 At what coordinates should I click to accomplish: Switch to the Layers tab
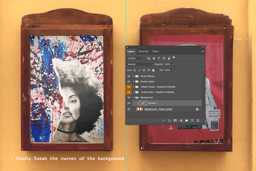point(131,51)
